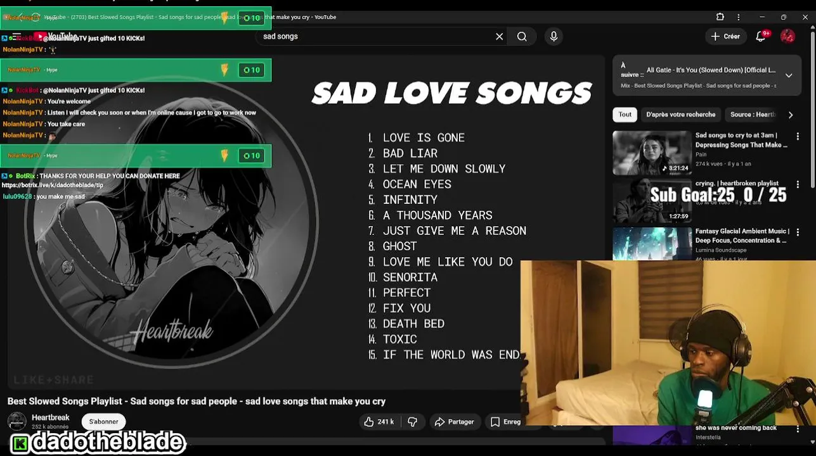816x456 pixels.
Task: Open options menu for 'Sad songs to cry' video
Action: (798, 136)
